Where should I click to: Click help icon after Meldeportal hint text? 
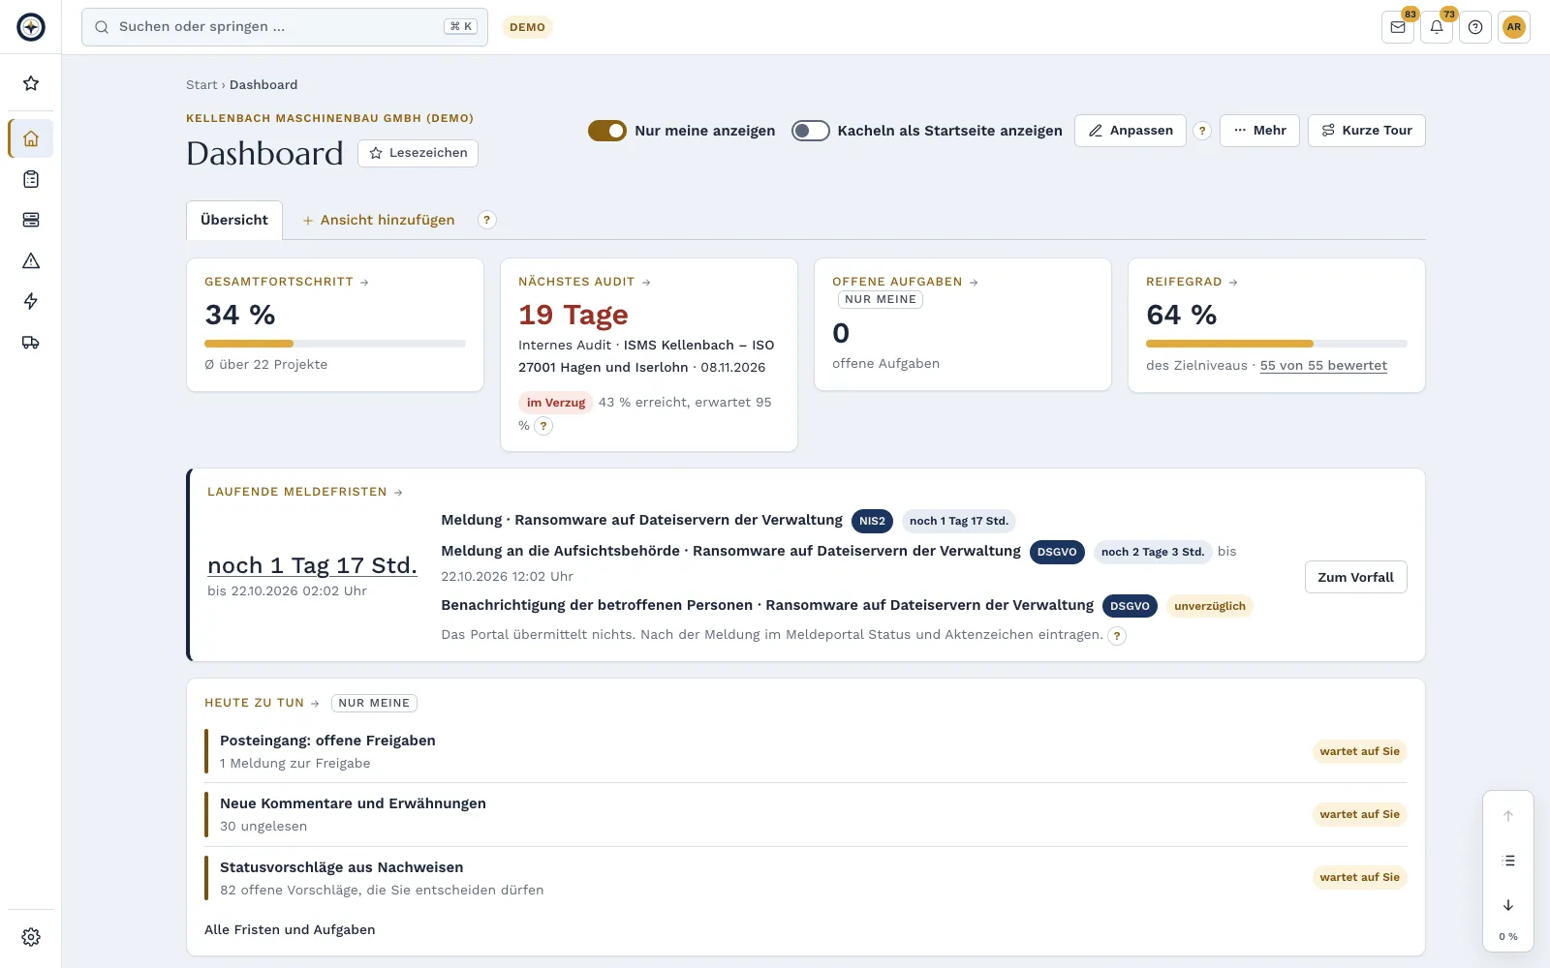tap(1117, 636)
